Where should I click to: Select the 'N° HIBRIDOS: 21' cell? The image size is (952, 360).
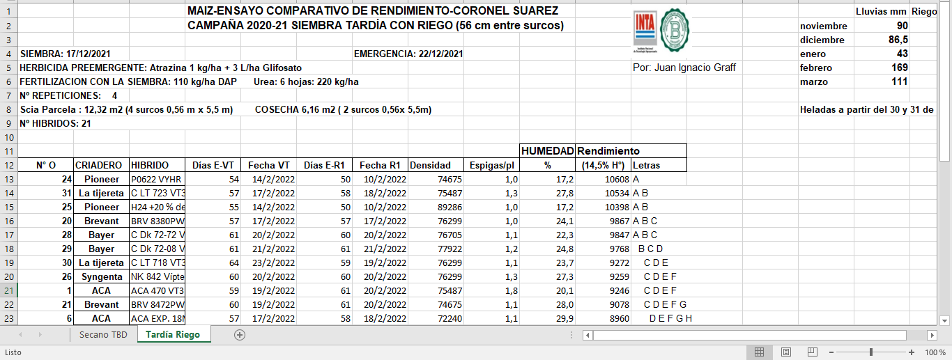tap(54, 123)
